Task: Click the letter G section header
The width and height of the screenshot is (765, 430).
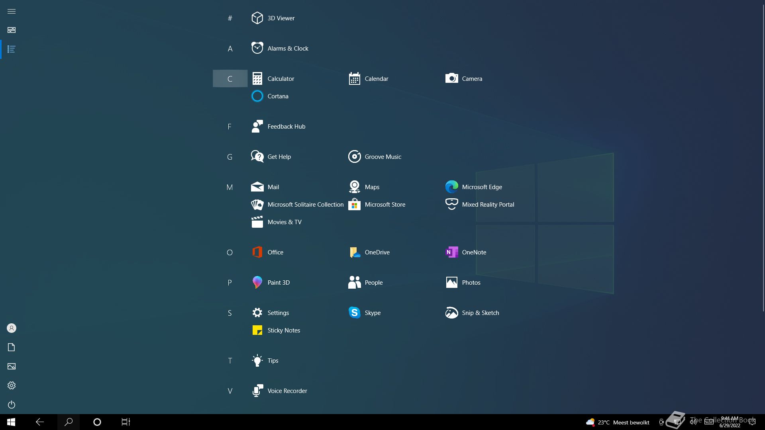Action: pyautogui.click(x=230, y=157)
